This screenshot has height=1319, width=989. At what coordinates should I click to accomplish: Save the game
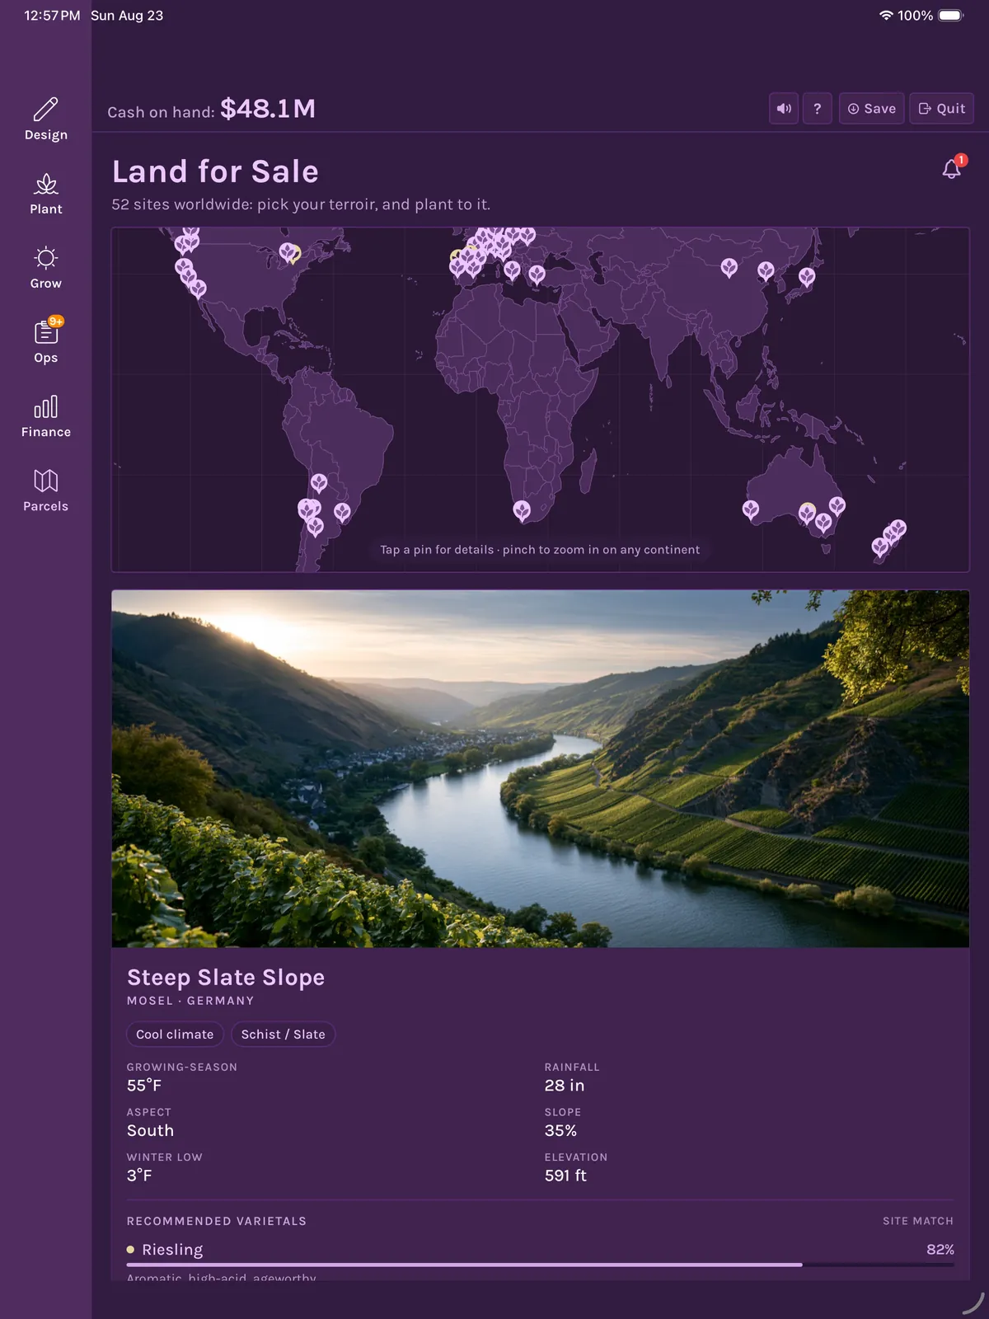coord(871,109)
